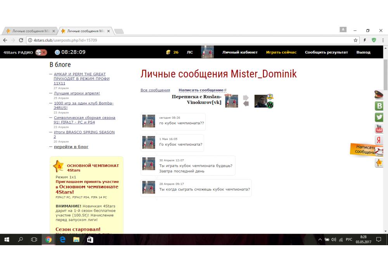Viewport: 388px width, 272px height.
Task: Open the Twitter sidebar icon
Action: [x=379, y=117]
